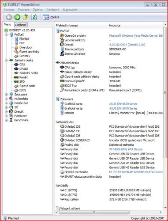The height and width of the screenshot is (221, 168).
Task: Go back with the grey arrow button
Action: tap(9, 17)
